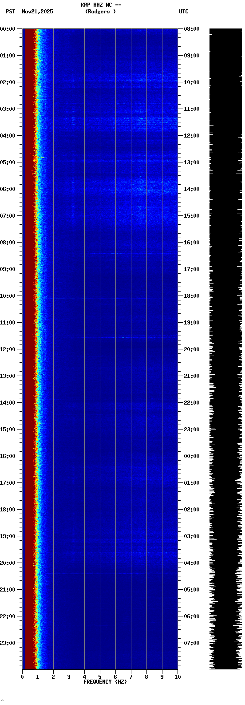Click the UTC '14:00' time label
This screenshot has height=705, width=245.
pos(191,189)
